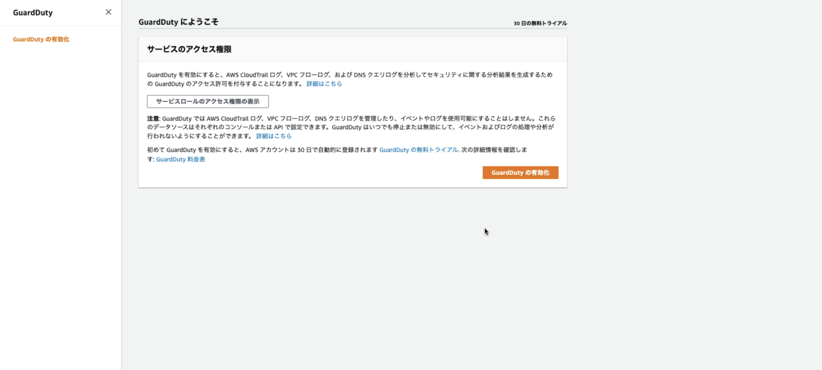The width and height of the screenshot is (822, 370).
Task: Close the GuardDuty sidebar with X icon
Action: click(x=108, y=12)
